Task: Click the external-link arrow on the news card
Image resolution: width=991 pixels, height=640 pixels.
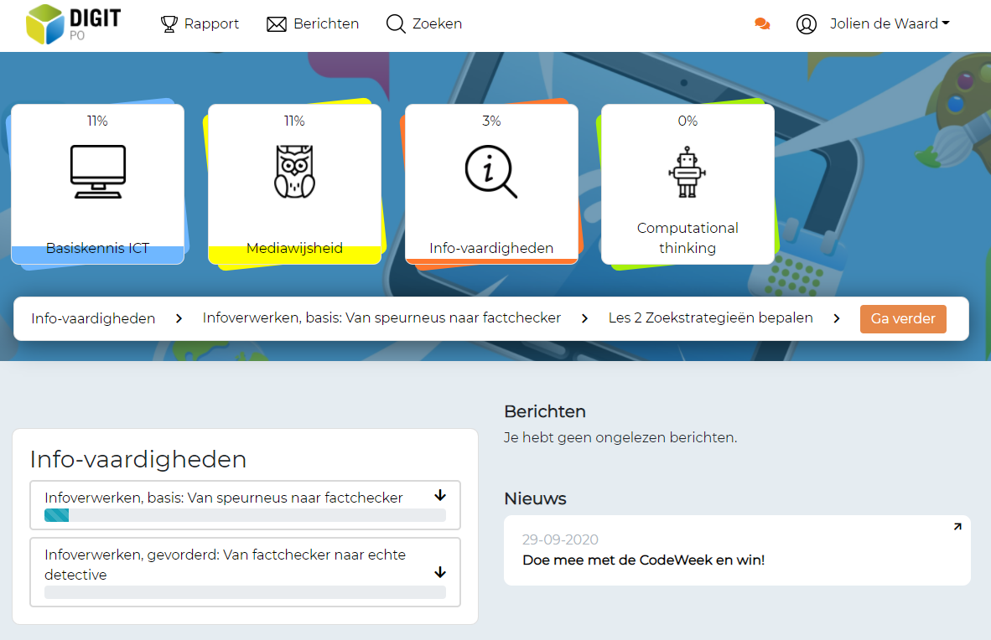Action: [x=957, y=526]
